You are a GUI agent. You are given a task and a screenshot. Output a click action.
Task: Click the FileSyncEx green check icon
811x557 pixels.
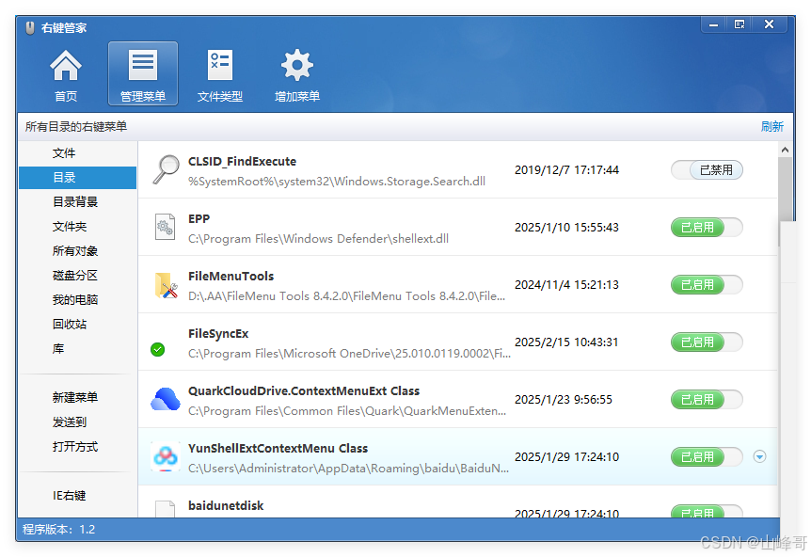(158, 350)
